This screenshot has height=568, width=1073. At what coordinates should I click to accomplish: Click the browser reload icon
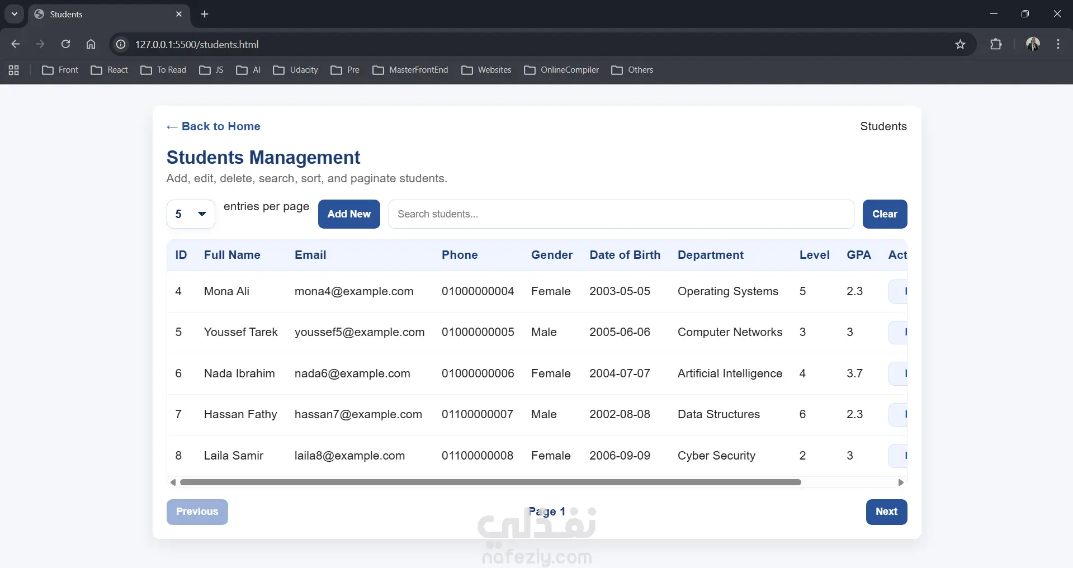(x=65, y=44)
